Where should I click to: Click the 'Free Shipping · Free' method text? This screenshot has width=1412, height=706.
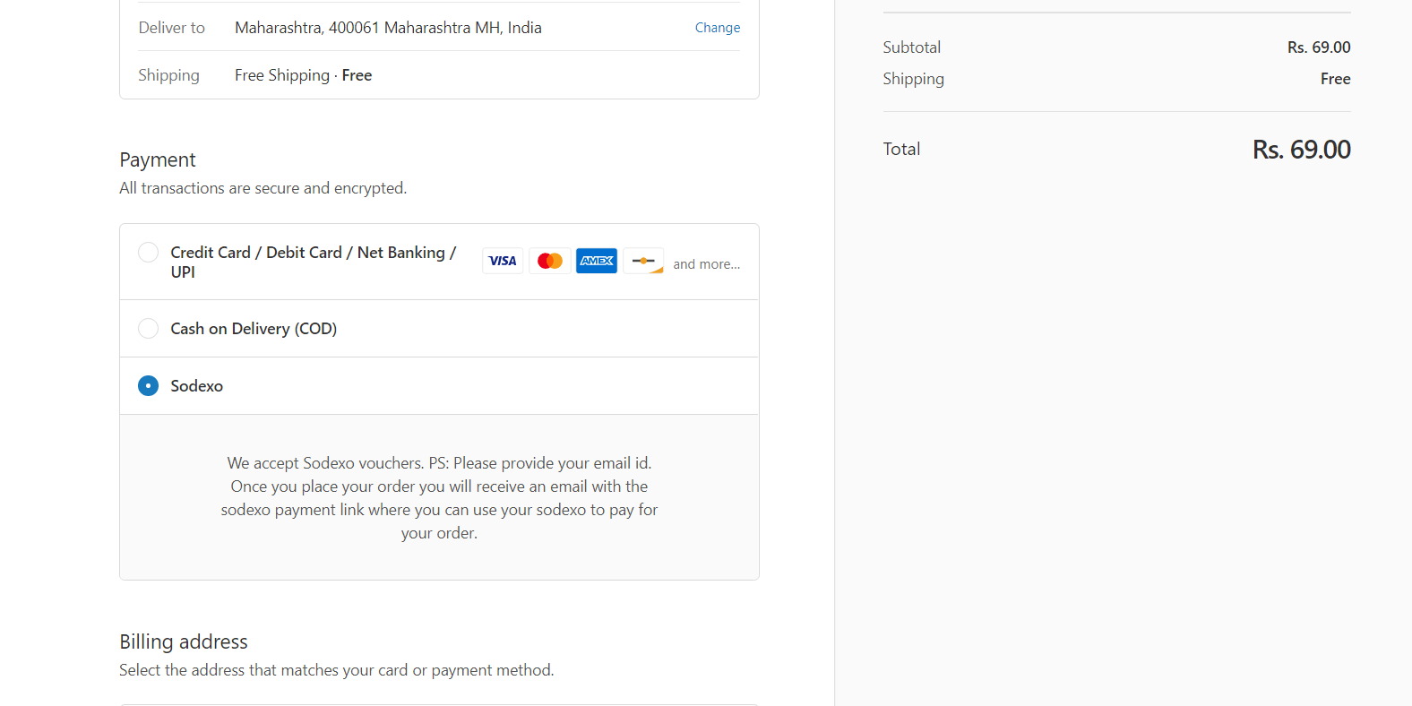point(303,75)
